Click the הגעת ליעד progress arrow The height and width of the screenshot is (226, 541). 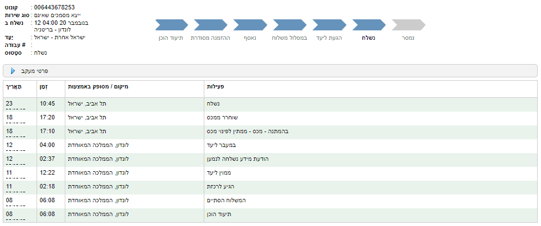tap(329, 24)
